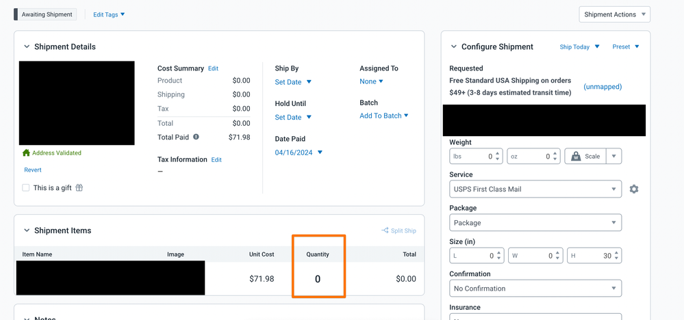Click the Total Paid info icon

(196, 137)
